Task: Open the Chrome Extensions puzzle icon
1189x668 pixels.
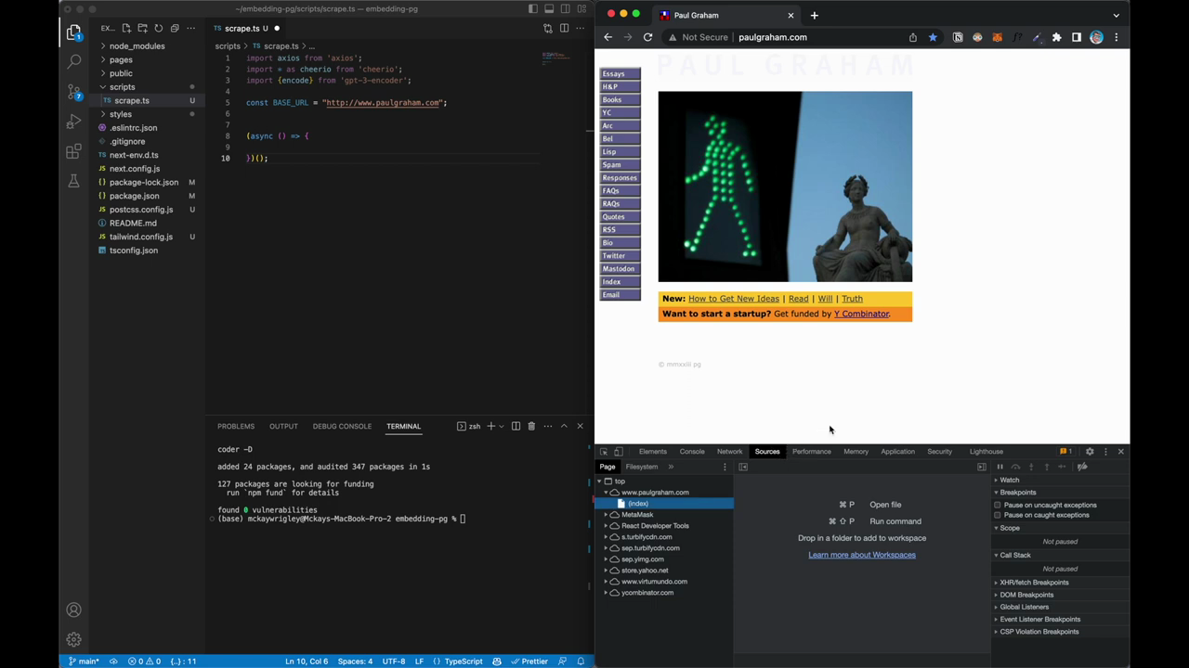Action: (x=1056, y=37)
